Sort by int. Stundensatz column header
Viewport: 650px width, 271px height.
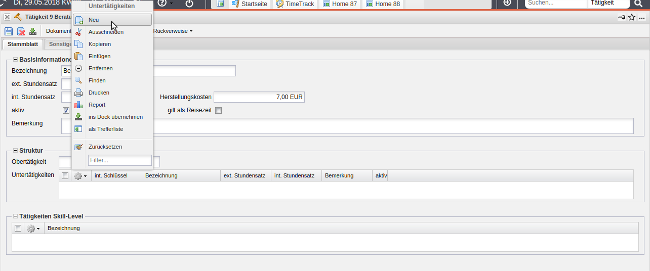(296, 175)
